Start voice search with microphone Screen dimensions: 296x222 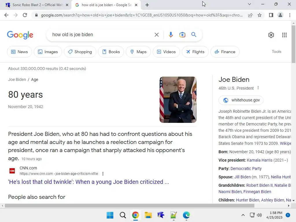171,35
